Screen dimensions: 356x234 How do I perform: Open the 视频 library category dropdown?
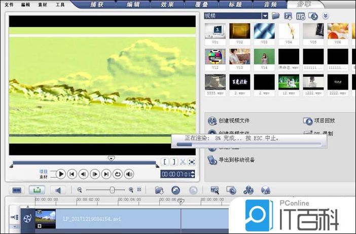click(265, 16)
